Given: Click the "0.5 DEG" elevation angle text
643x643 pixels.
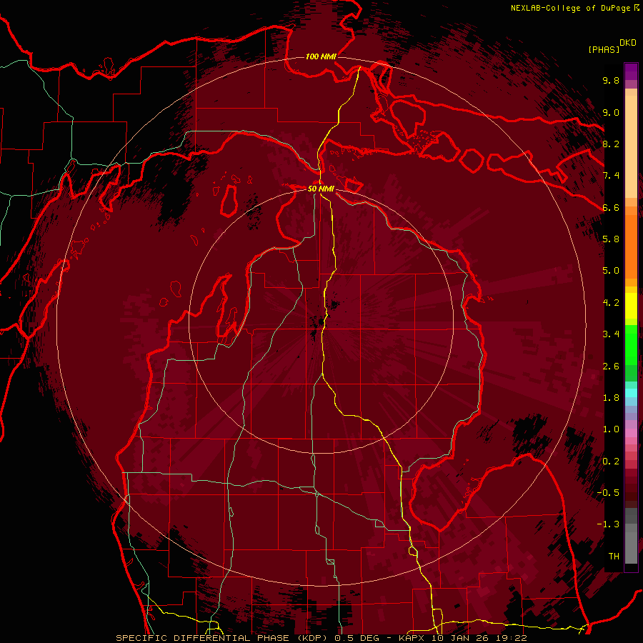Looking at the screenshot, I should point(359,638).
